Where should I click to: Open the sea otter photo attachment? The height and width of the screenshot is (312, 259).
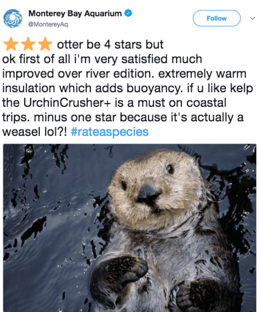130,228
